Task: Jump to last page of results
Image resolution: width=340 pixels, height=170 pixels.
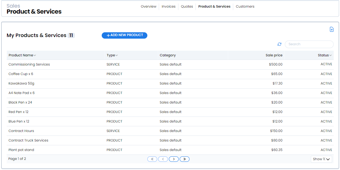Action: click(x=184, y=159)
